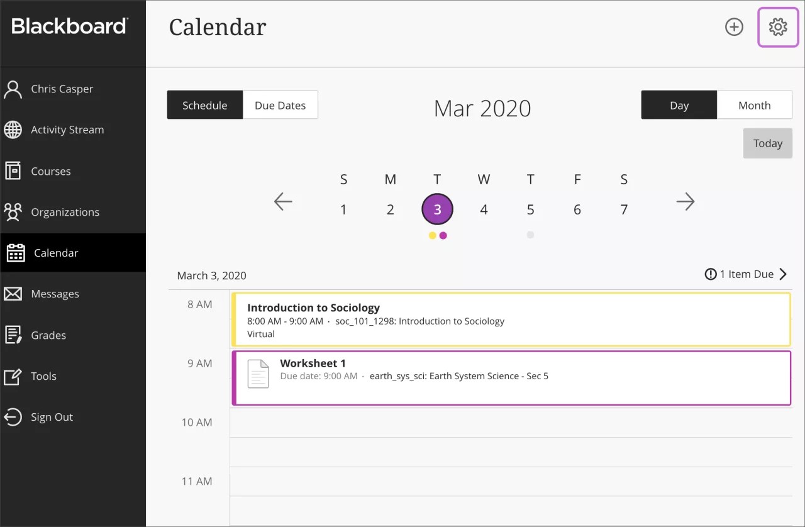Click the yellow dot under March 3
805x527 pixels.
coord(432,235)
